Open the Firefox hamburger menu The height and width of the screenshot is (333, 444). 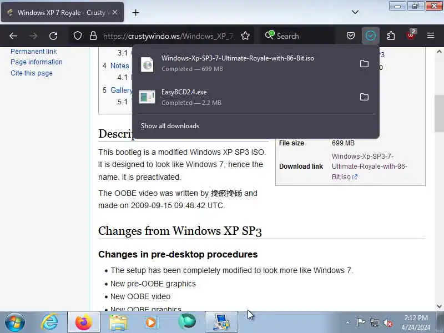tap(431, 36)
